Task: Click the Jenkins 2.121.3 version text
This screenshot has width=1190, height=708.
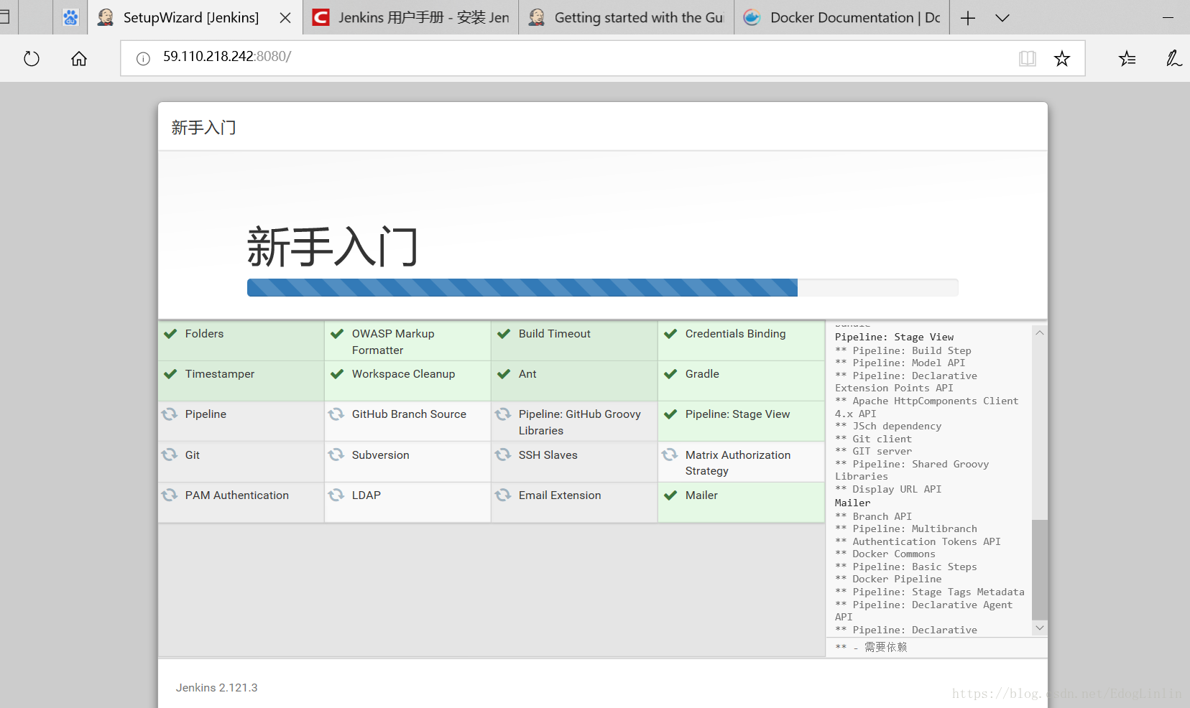Action: (216, 688)
